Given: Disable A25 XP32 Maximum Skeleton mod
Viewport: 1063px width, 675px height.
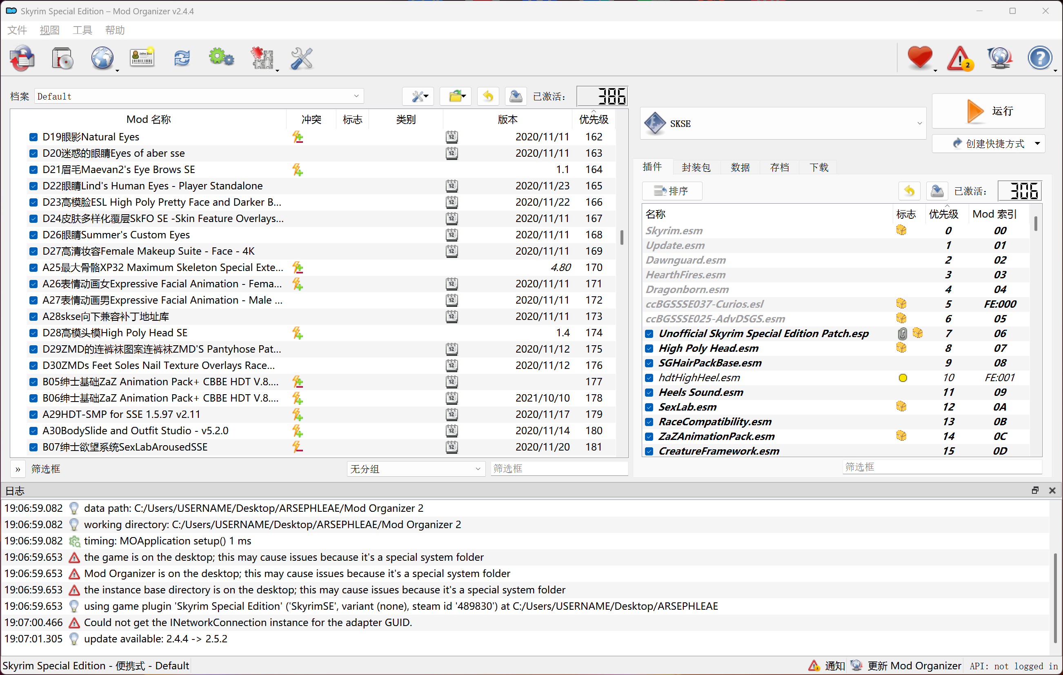Looking at the screenshot, I should [33, 267].
